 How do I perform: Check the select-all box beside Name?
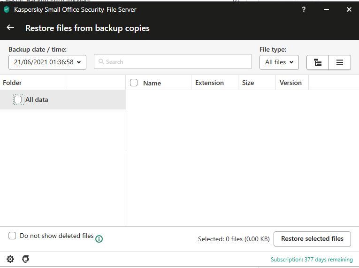[x=134, y=83]
